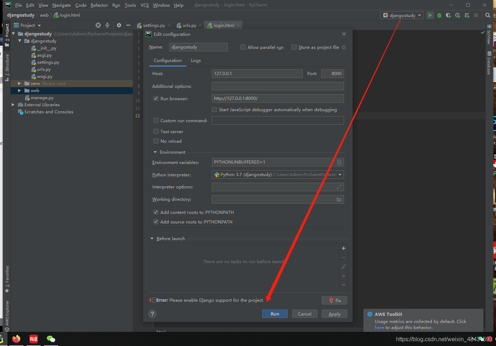Click the grey Stop icon in toolbar

click(x=476, y=15)
